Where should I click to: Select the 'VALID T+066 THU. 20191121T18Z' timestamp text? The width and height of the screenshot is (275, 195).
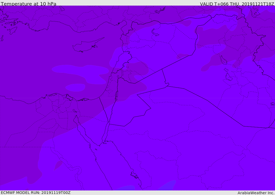(237, 4)
